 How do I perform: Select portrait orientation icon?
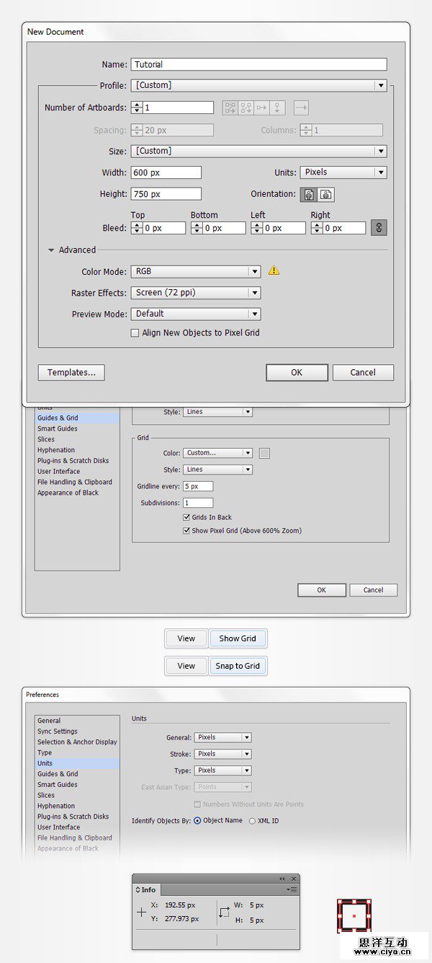coord(310,195)
